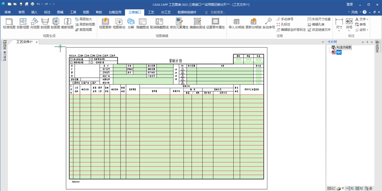This screenshot has height=191, width=382.
Task: Click the 管制计划 title on the sheet
Action: 175,61
